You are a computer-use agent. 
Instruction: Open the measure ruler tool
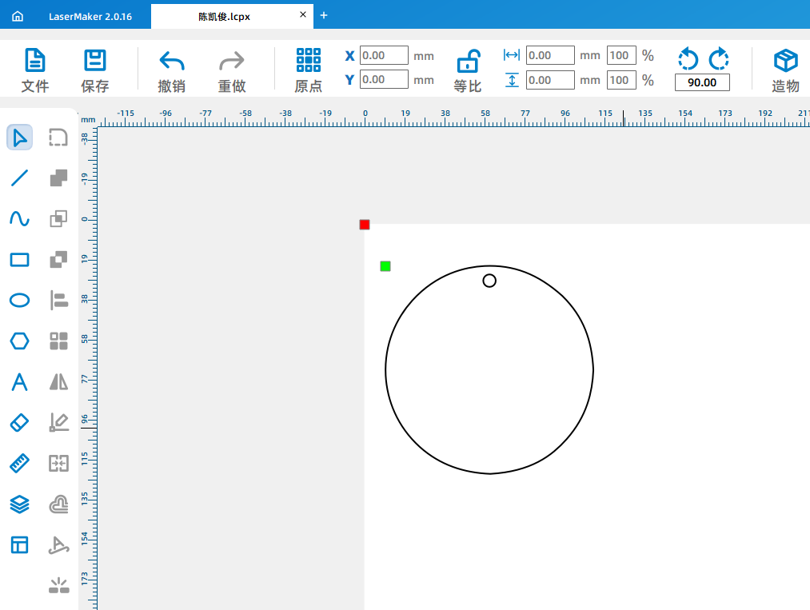[x=20, y=463]
